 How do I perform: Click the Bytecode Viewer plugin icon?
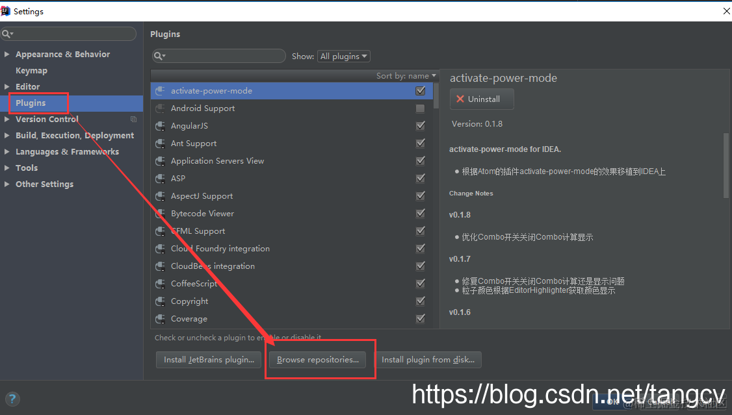click(160, 214)
